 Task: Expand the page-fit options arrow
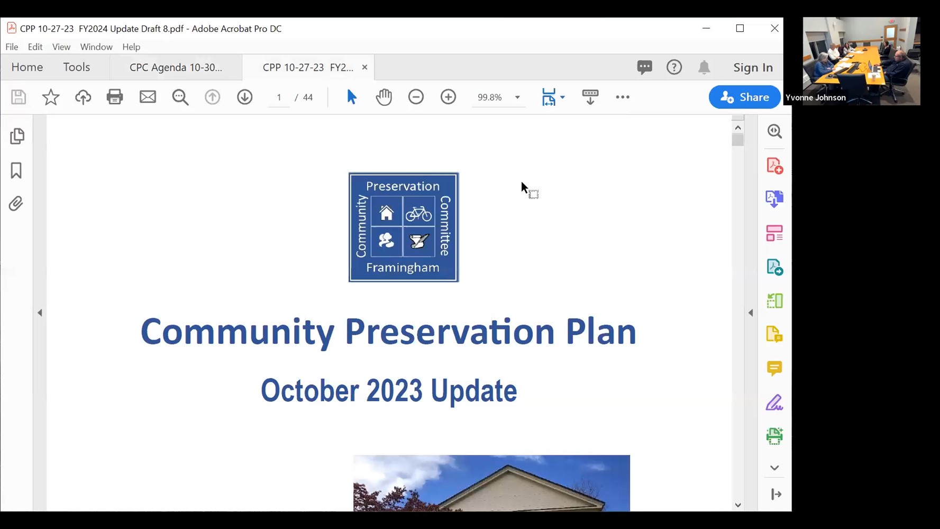[562, 97]
